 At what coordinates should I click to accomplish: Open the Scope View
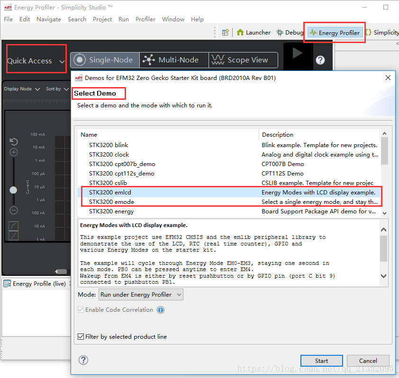click(243, 60)
